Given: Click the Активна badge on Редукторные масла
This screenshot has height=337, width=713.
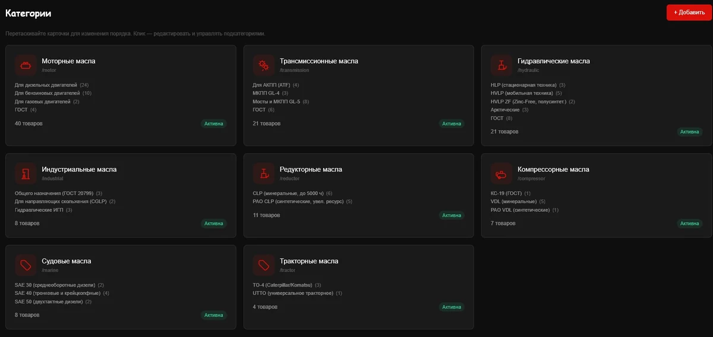Looking at the screenshot, I should (452, 215).
